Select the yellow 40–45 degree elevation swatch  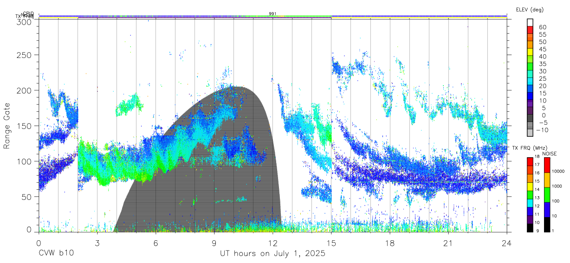[x=530, y=52]
